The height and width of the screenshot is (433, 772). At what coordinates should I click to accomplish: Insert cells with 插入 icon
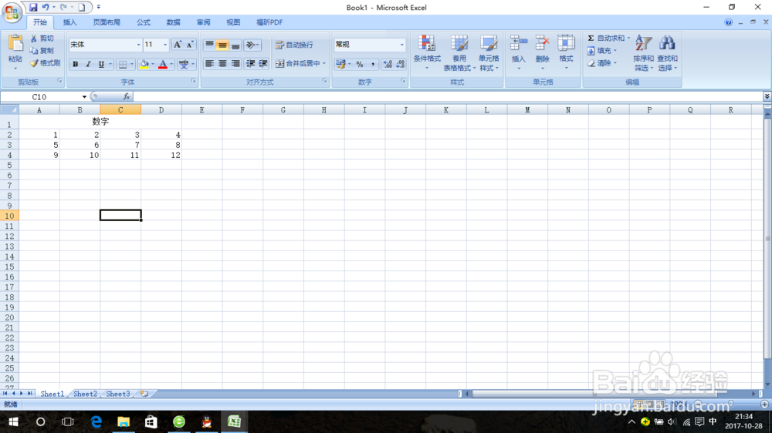(x=519, y=43)
